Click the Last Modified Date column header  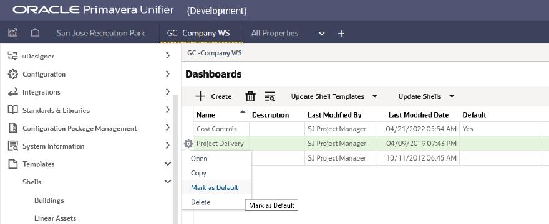(419, 114)
